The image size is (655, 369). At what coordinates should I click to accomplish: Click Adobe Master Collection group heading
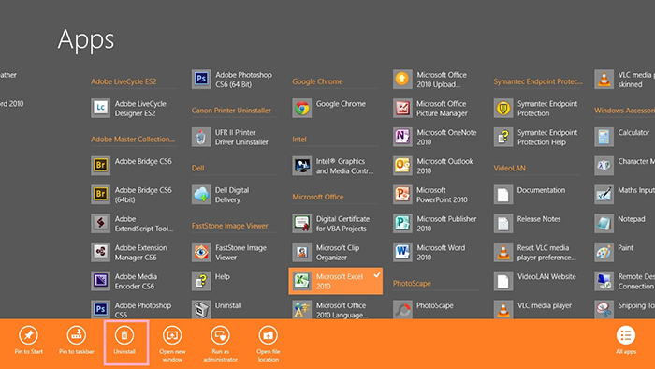pyautogui.click(x=133, y=140)
